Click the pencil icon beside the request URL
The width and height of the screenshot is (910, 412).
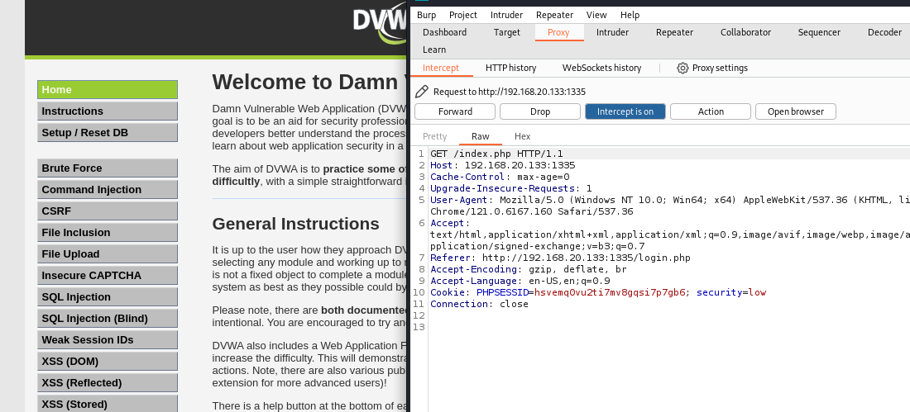[422, 92]
